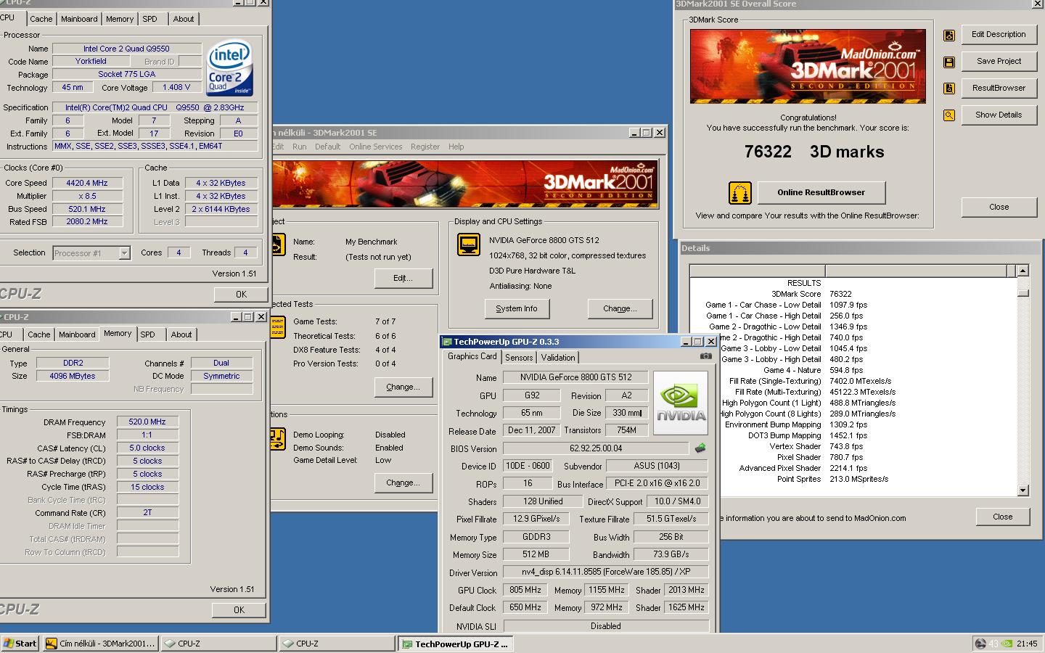Screen dimensions: 1045x653
Task: Click the Details list scroll-up arrow
Action: pyautogui.click(x=1023, y=271)
